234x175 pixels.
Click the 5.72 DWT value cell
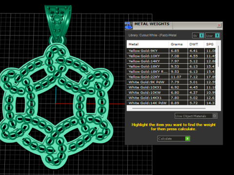pos(195,103)
